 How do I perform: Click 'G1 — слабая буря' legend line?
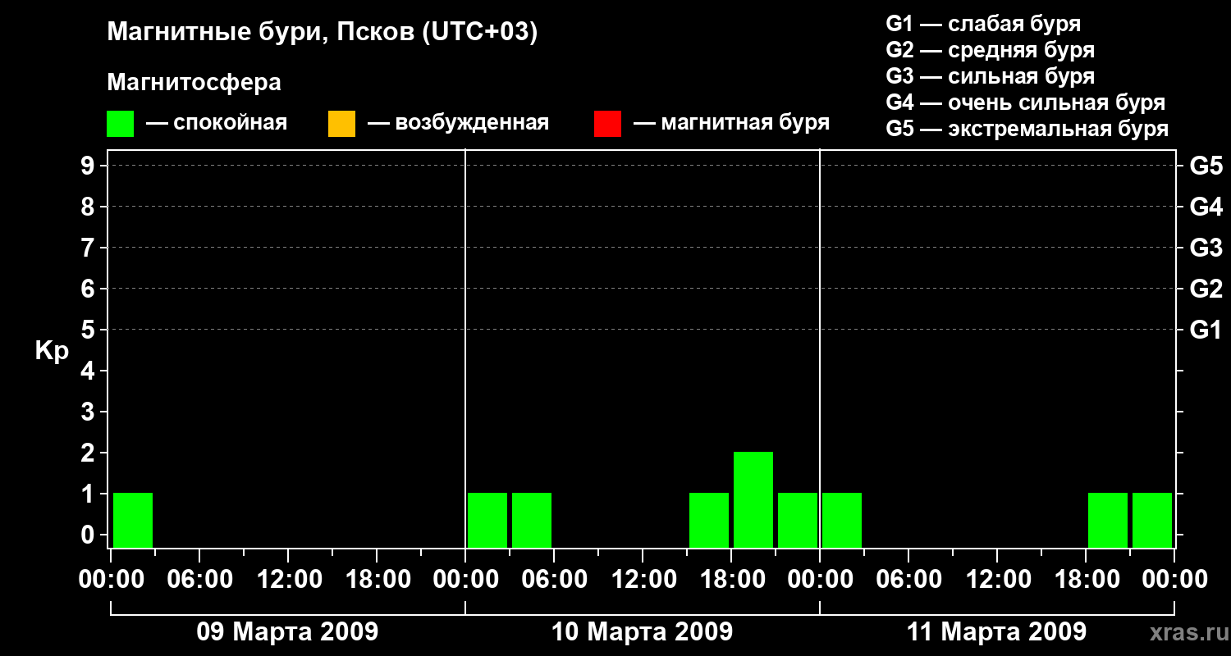click(x=983, y=24)
